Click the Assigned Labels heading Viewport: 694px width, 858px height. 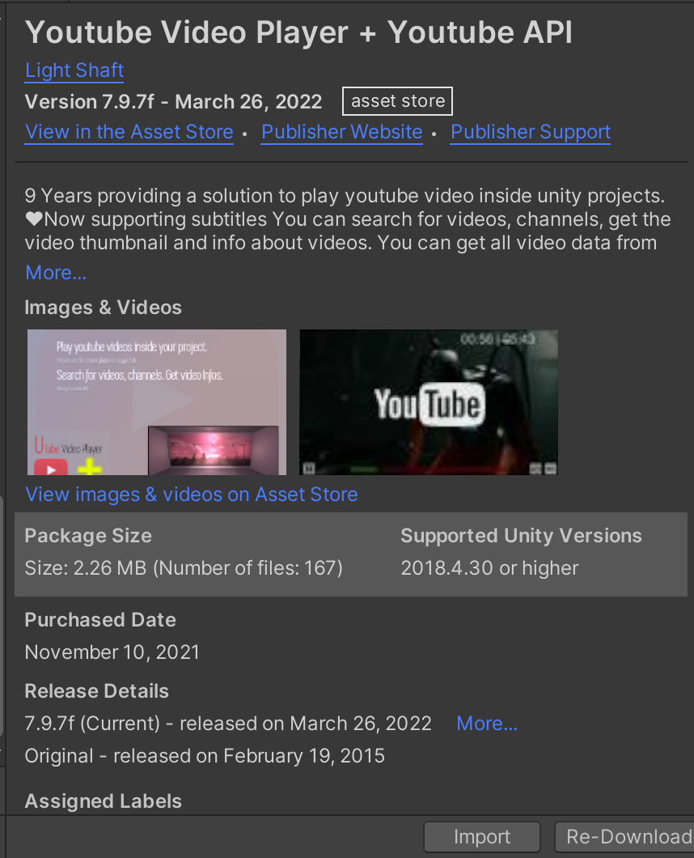(104, 801)
